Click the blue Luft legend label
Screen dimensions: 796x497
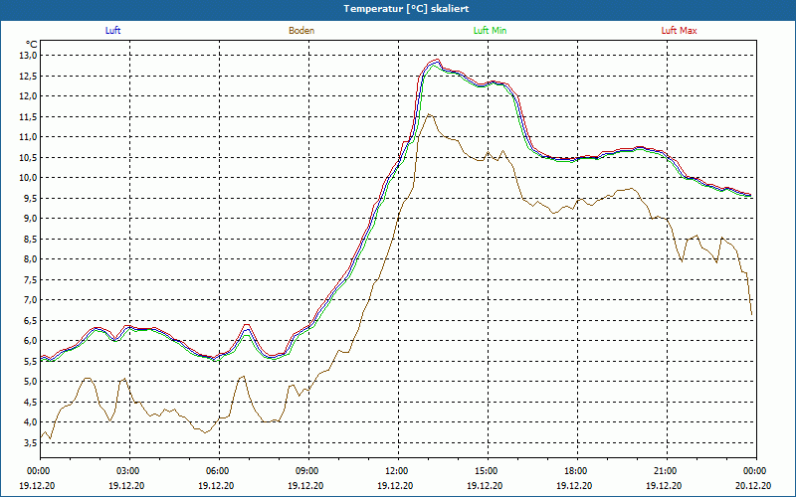point(112,31)
